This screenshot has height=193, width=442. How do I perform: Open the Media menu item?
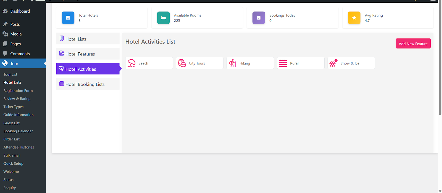[16, 34]
